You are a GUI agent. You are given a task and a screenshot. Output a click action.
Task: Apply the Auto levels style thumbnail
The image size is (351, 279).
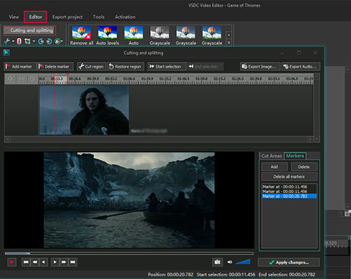[107, 35]
